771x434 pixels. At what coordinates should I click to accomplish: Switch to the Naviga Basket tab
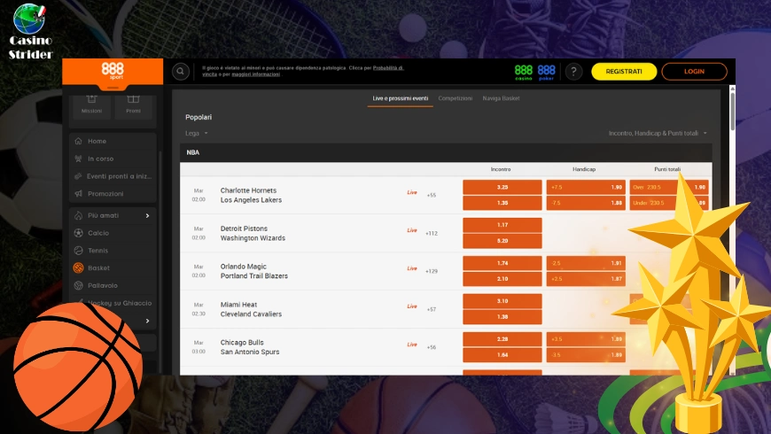(x=501, y=98)
